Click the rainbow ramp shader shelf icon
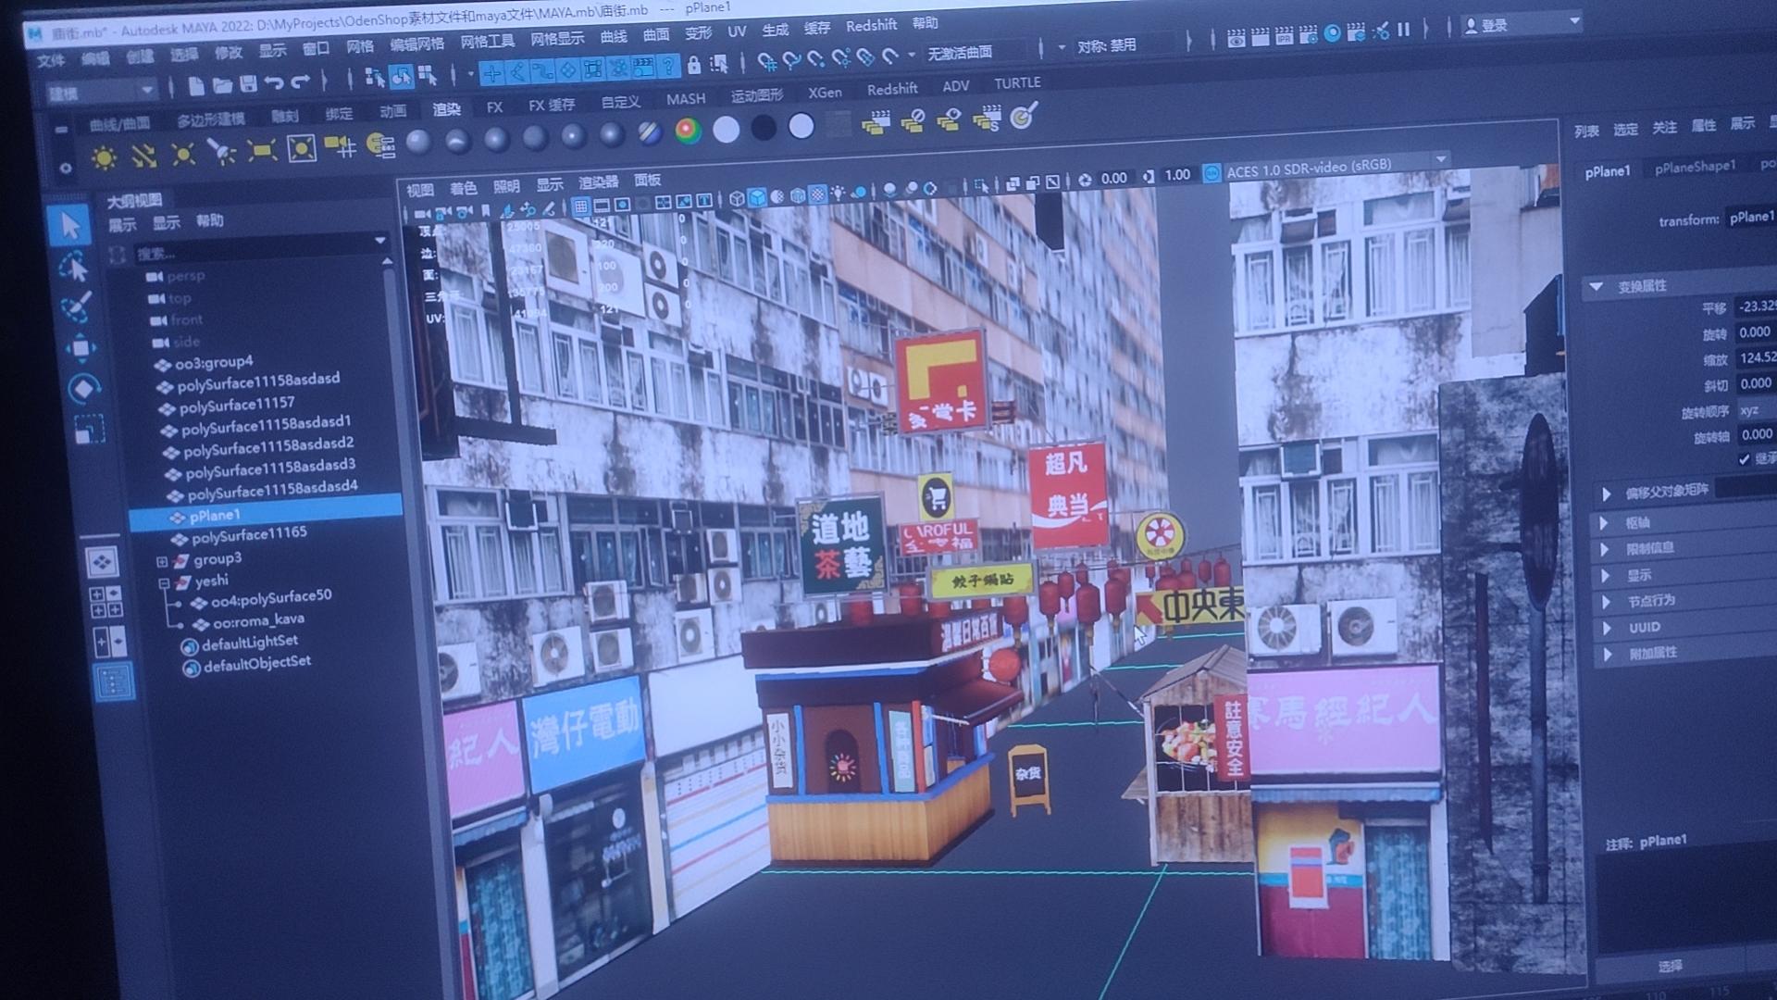The width and height of the screenshot is (1777, 1000). click(688, 131)
